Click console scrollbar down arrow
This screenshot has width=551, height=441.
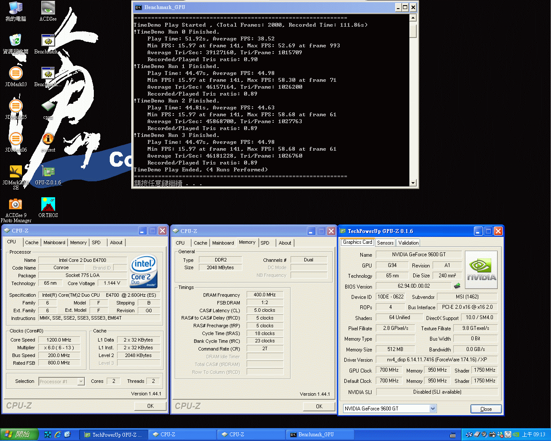(413, 183)
